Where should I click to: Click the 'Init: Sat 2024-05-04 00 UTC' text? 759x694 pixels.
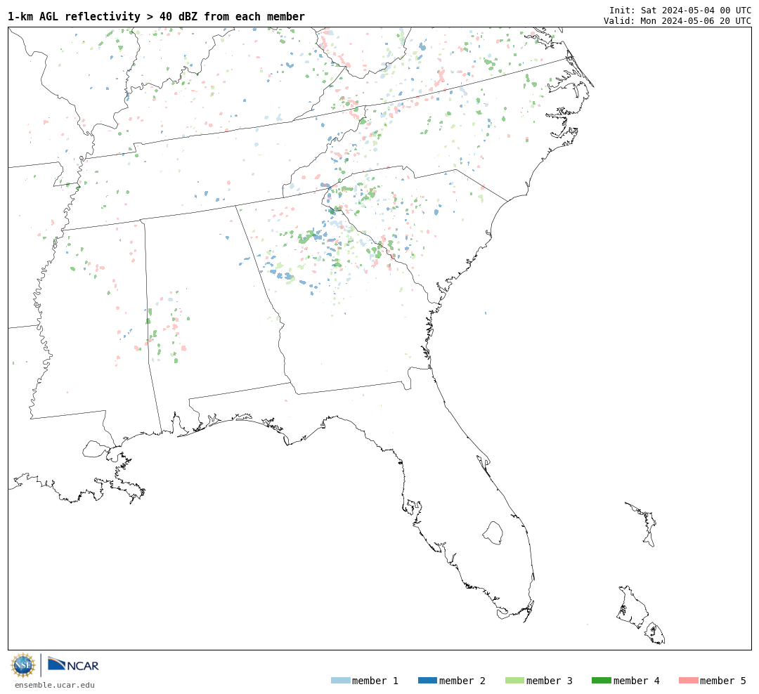(x=680, y=10)
